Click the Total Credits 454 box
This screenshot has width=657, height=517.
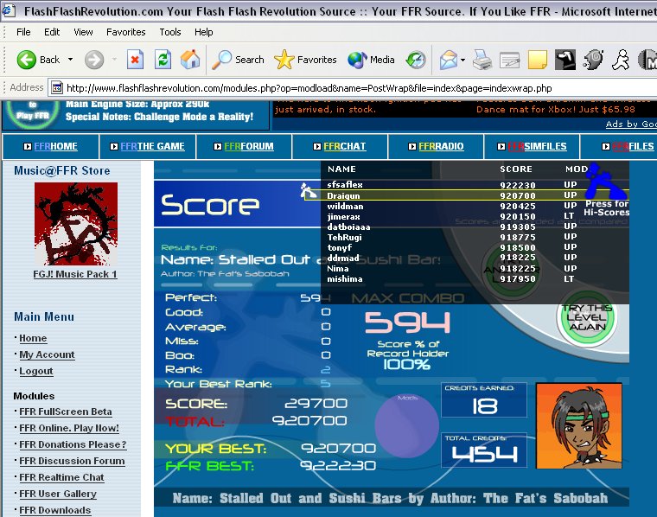[x=484, y=450]
